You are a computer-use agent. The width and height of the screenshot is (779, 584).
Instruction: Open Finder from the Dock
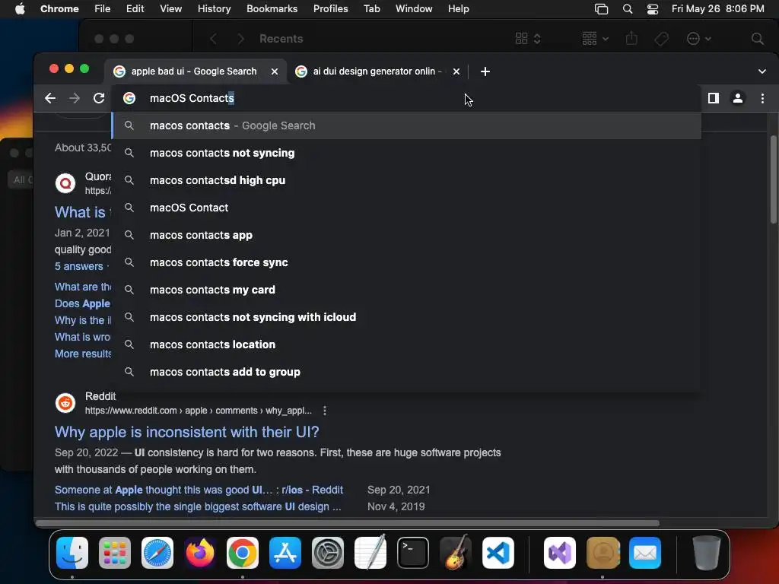point(72,553)
